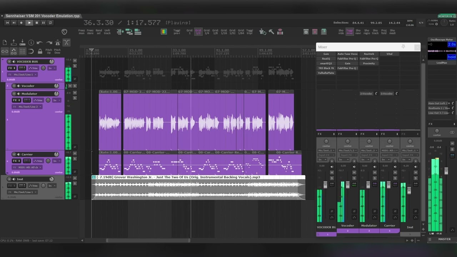Toggle the grid lines icon
The image size is (457, 257).
(x=22, y=51)
